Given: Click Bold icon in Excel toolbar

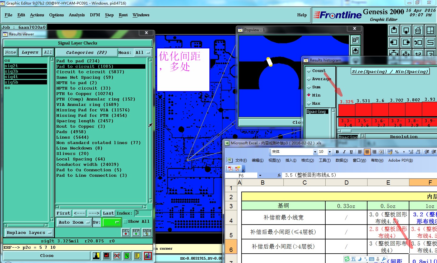Looking at the screenshot, I should [x=337, y=152].
